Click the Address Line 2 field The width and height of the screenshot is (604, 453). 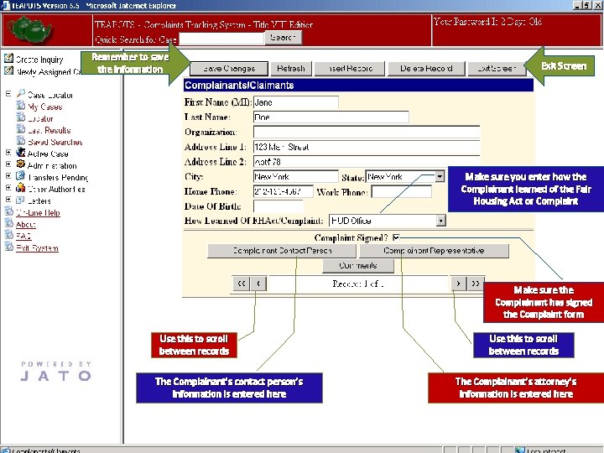367,161
